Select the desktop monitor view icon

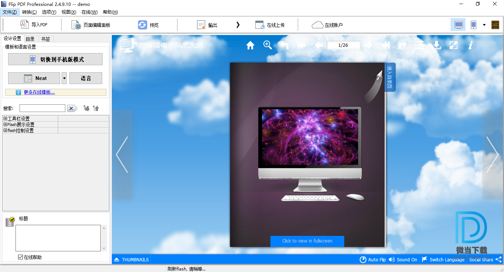click(458, 25)
